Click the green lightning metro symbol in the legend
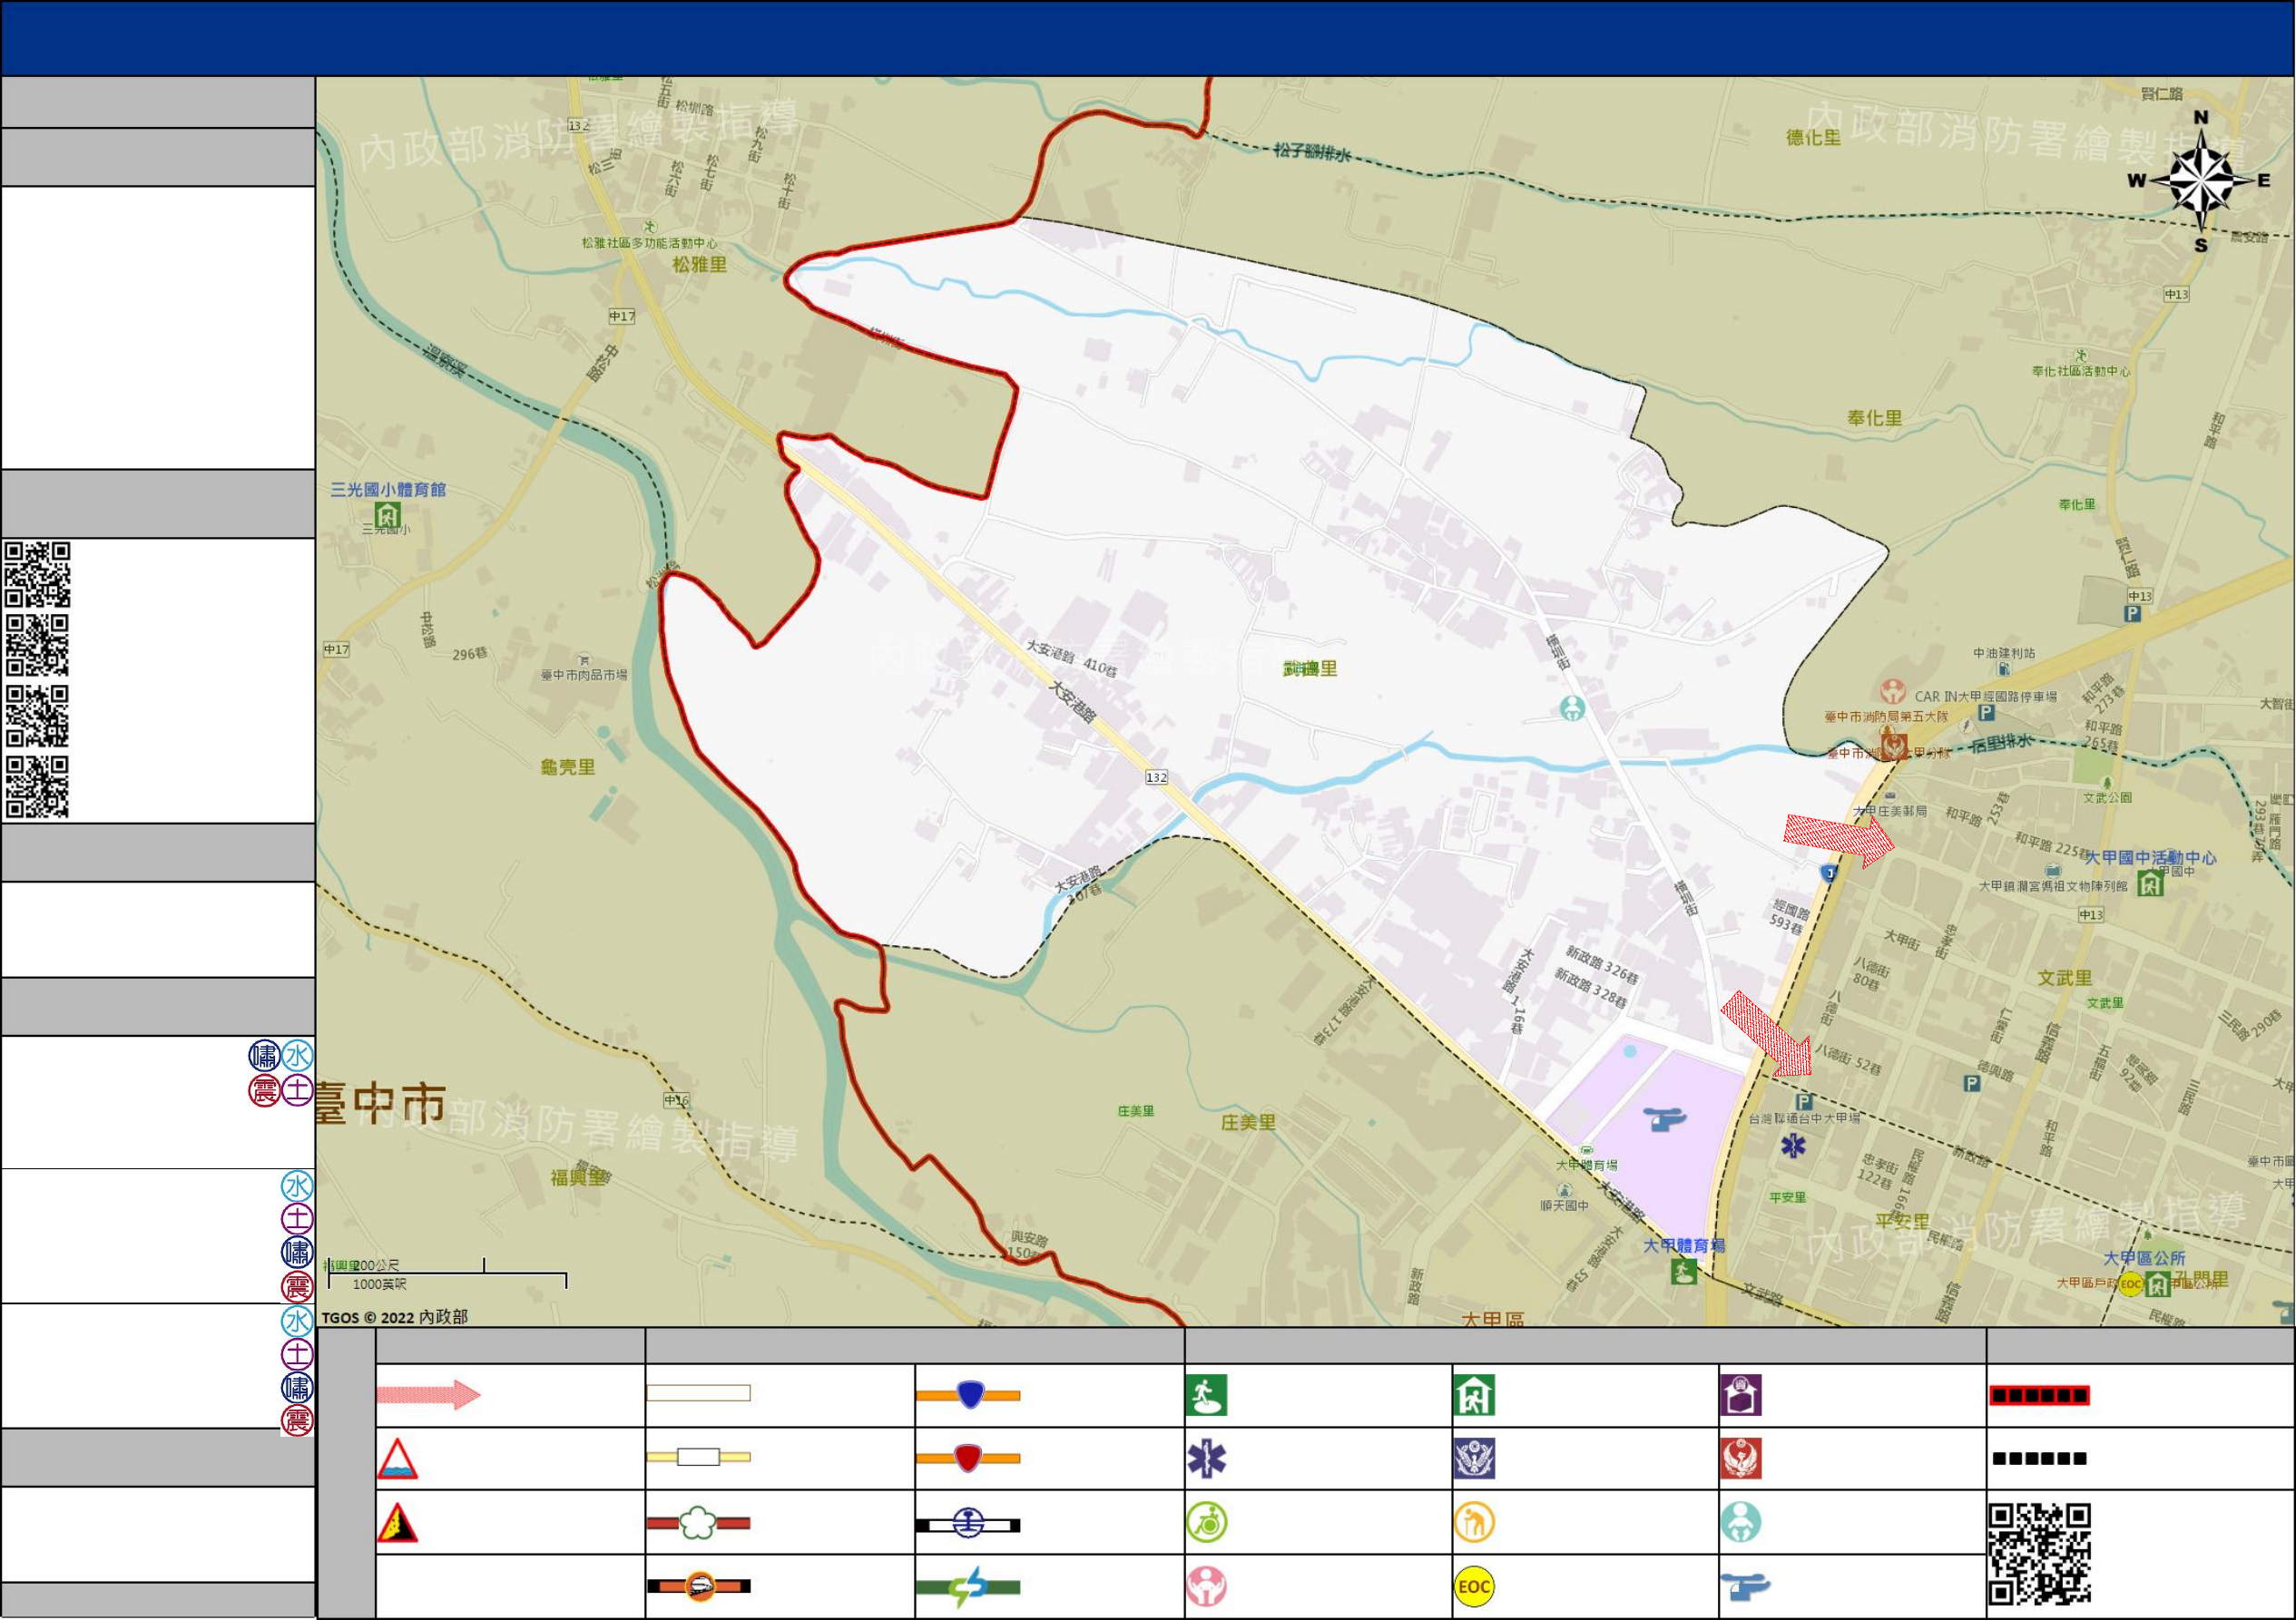 pos(968,1587)
